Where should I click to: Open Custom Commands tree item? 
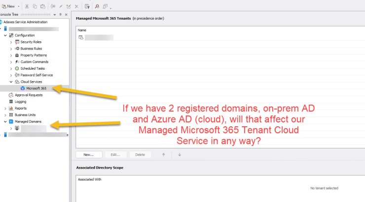click(35, 62)
